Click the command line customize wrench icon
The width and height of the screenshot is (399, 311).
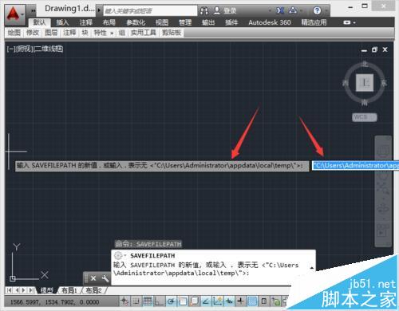pos(105,278)
